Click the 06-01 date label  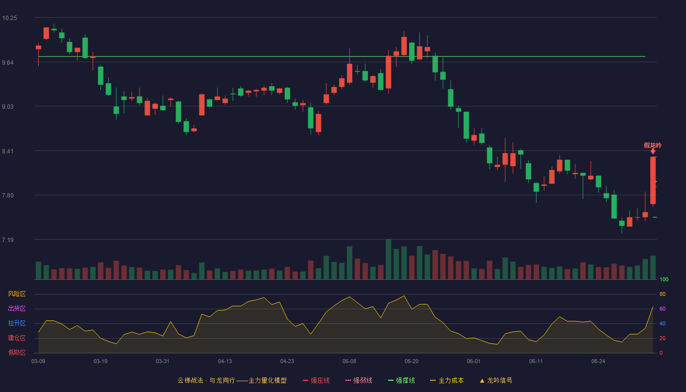tap(474, 361)
